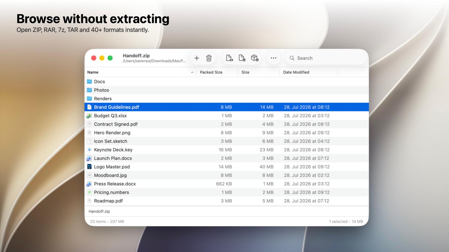Open the more options ellipsis menu

(274, 58)
